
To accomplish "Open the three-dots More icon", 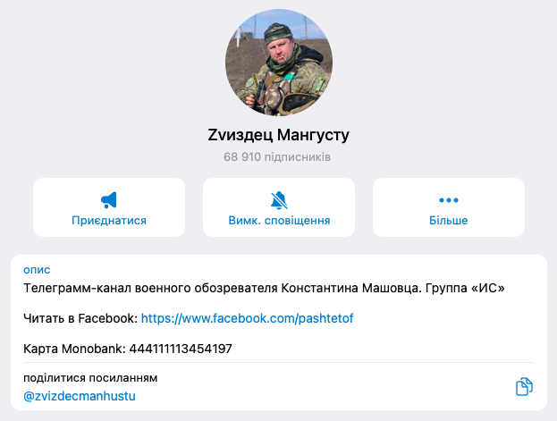I will [448, 200].
